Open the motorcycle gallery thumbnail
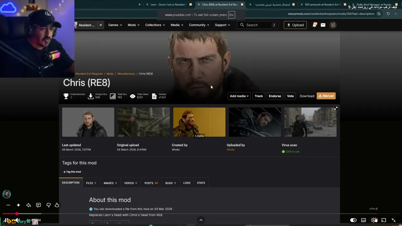402x226 pixels. 255,122
